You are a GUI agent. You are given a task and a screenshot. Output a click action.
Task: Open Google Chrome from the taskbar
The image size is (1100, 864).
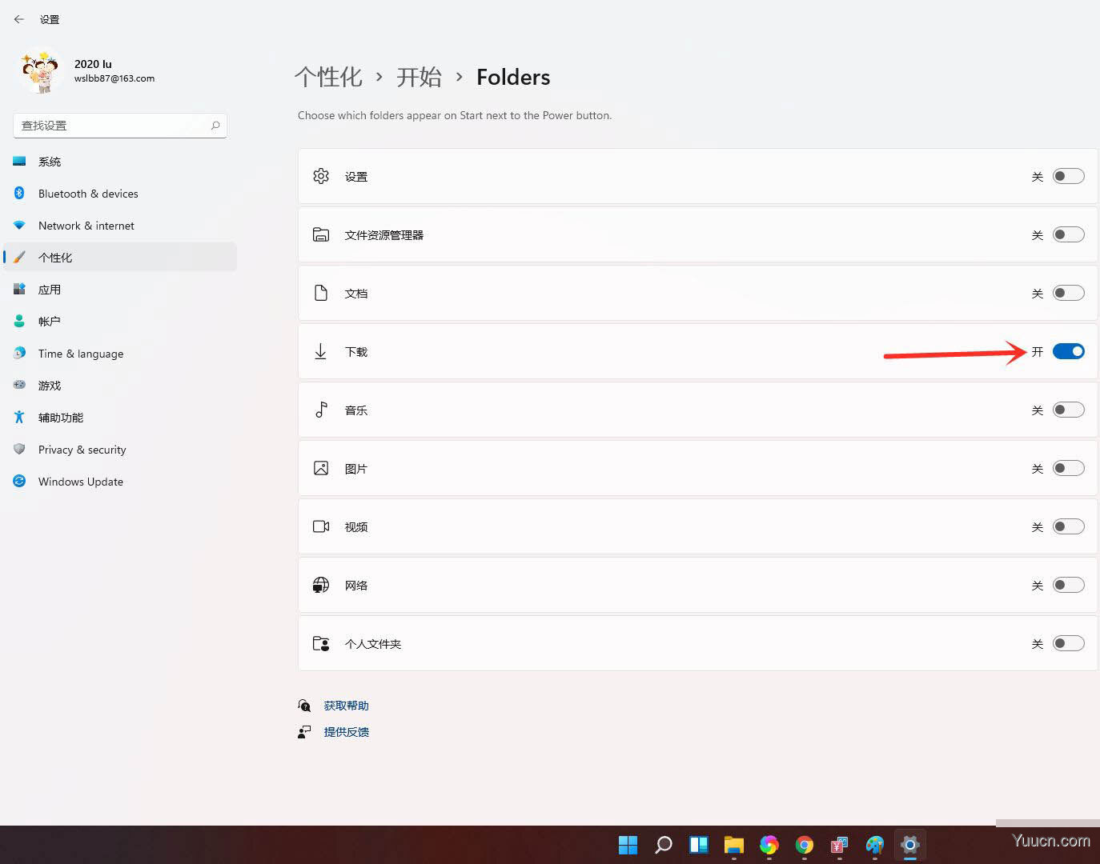click(x=805, y=845)
